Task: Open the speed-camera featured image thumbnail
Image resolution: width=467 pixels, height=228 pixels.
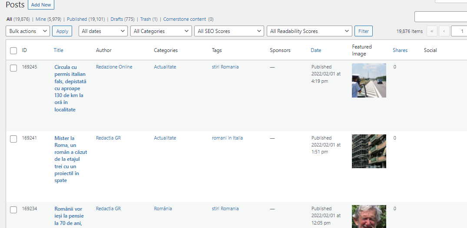Action: click(x=369, y=80)
